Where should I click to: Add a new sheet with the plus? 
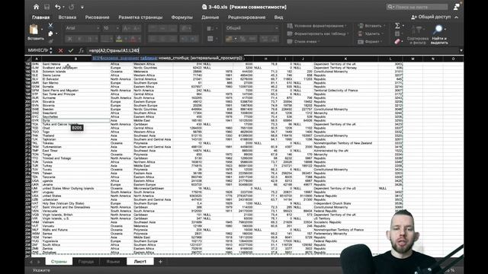point(160,262)
